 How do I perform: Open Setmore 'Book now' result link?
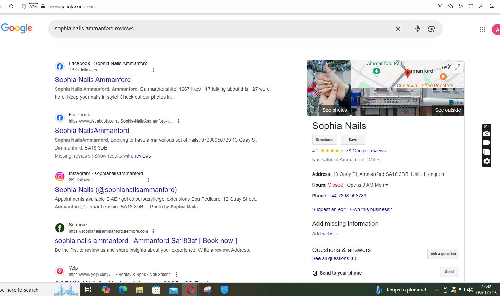pyautogui.click(x=146, y=241)
